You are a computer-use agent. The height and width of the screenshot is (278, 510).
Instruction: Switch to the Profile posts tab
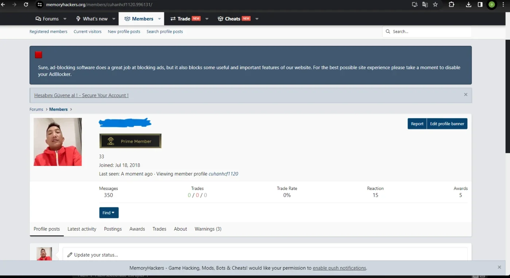(x=47, y=229)
